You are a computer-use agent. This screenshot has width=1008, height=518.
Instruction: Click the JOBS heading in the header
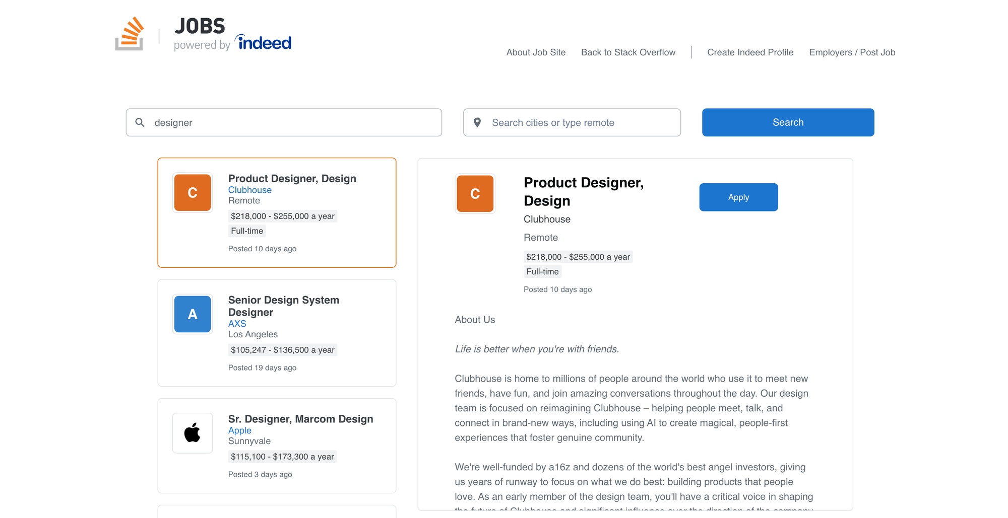point(200,26)
